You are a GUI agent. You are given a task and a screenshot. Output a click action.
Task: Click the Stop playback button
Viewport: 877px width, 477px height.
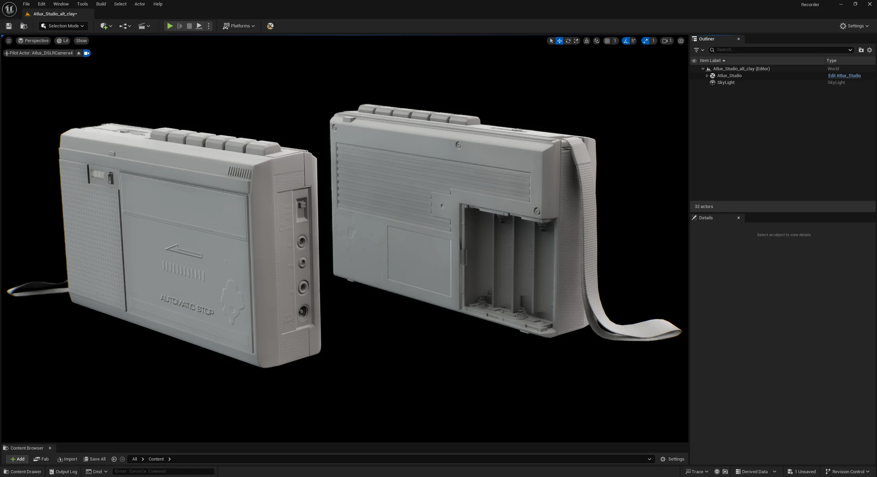pos(189,26)
